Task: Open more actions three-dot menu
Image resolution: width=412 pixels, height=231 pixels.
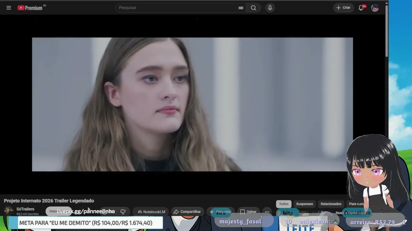Action: pos(267,212)
